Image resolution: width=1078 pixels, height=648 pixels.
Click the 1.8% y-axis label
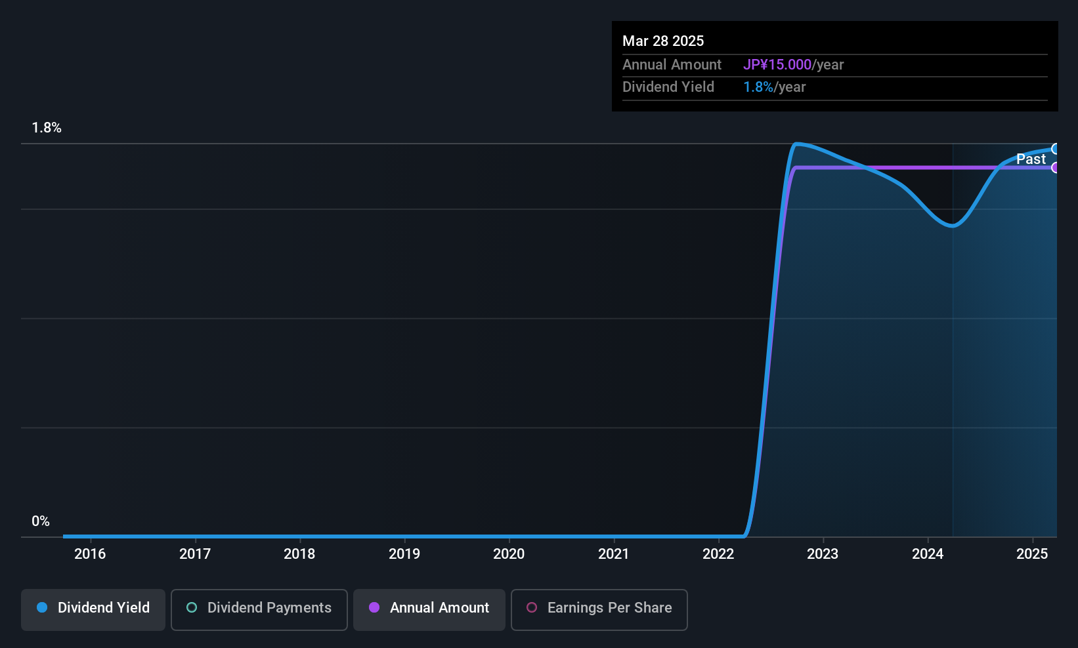pyautogui.click(x=47, y=128)
